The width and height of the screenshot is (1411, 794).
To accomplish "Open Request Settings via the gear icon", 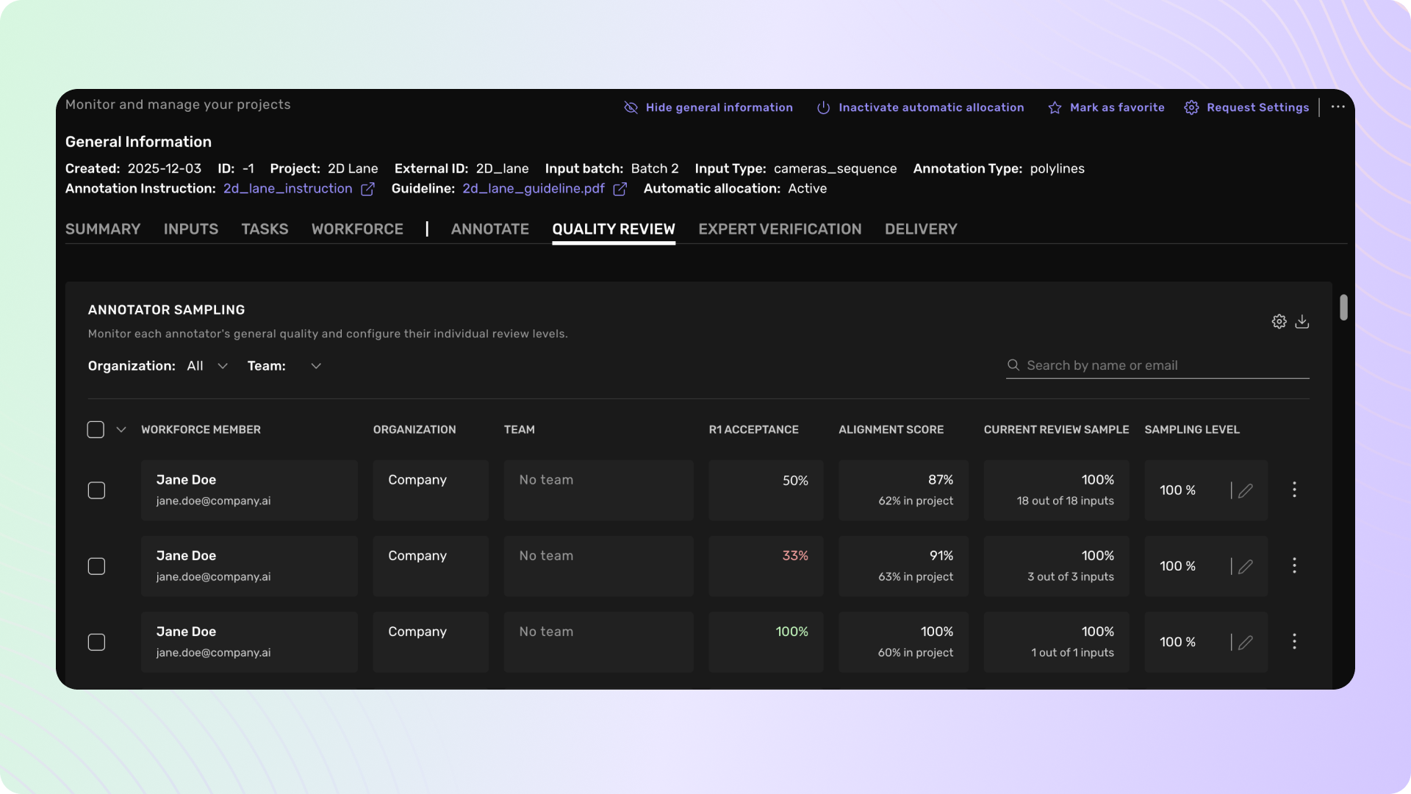I will click(1192, 107).
